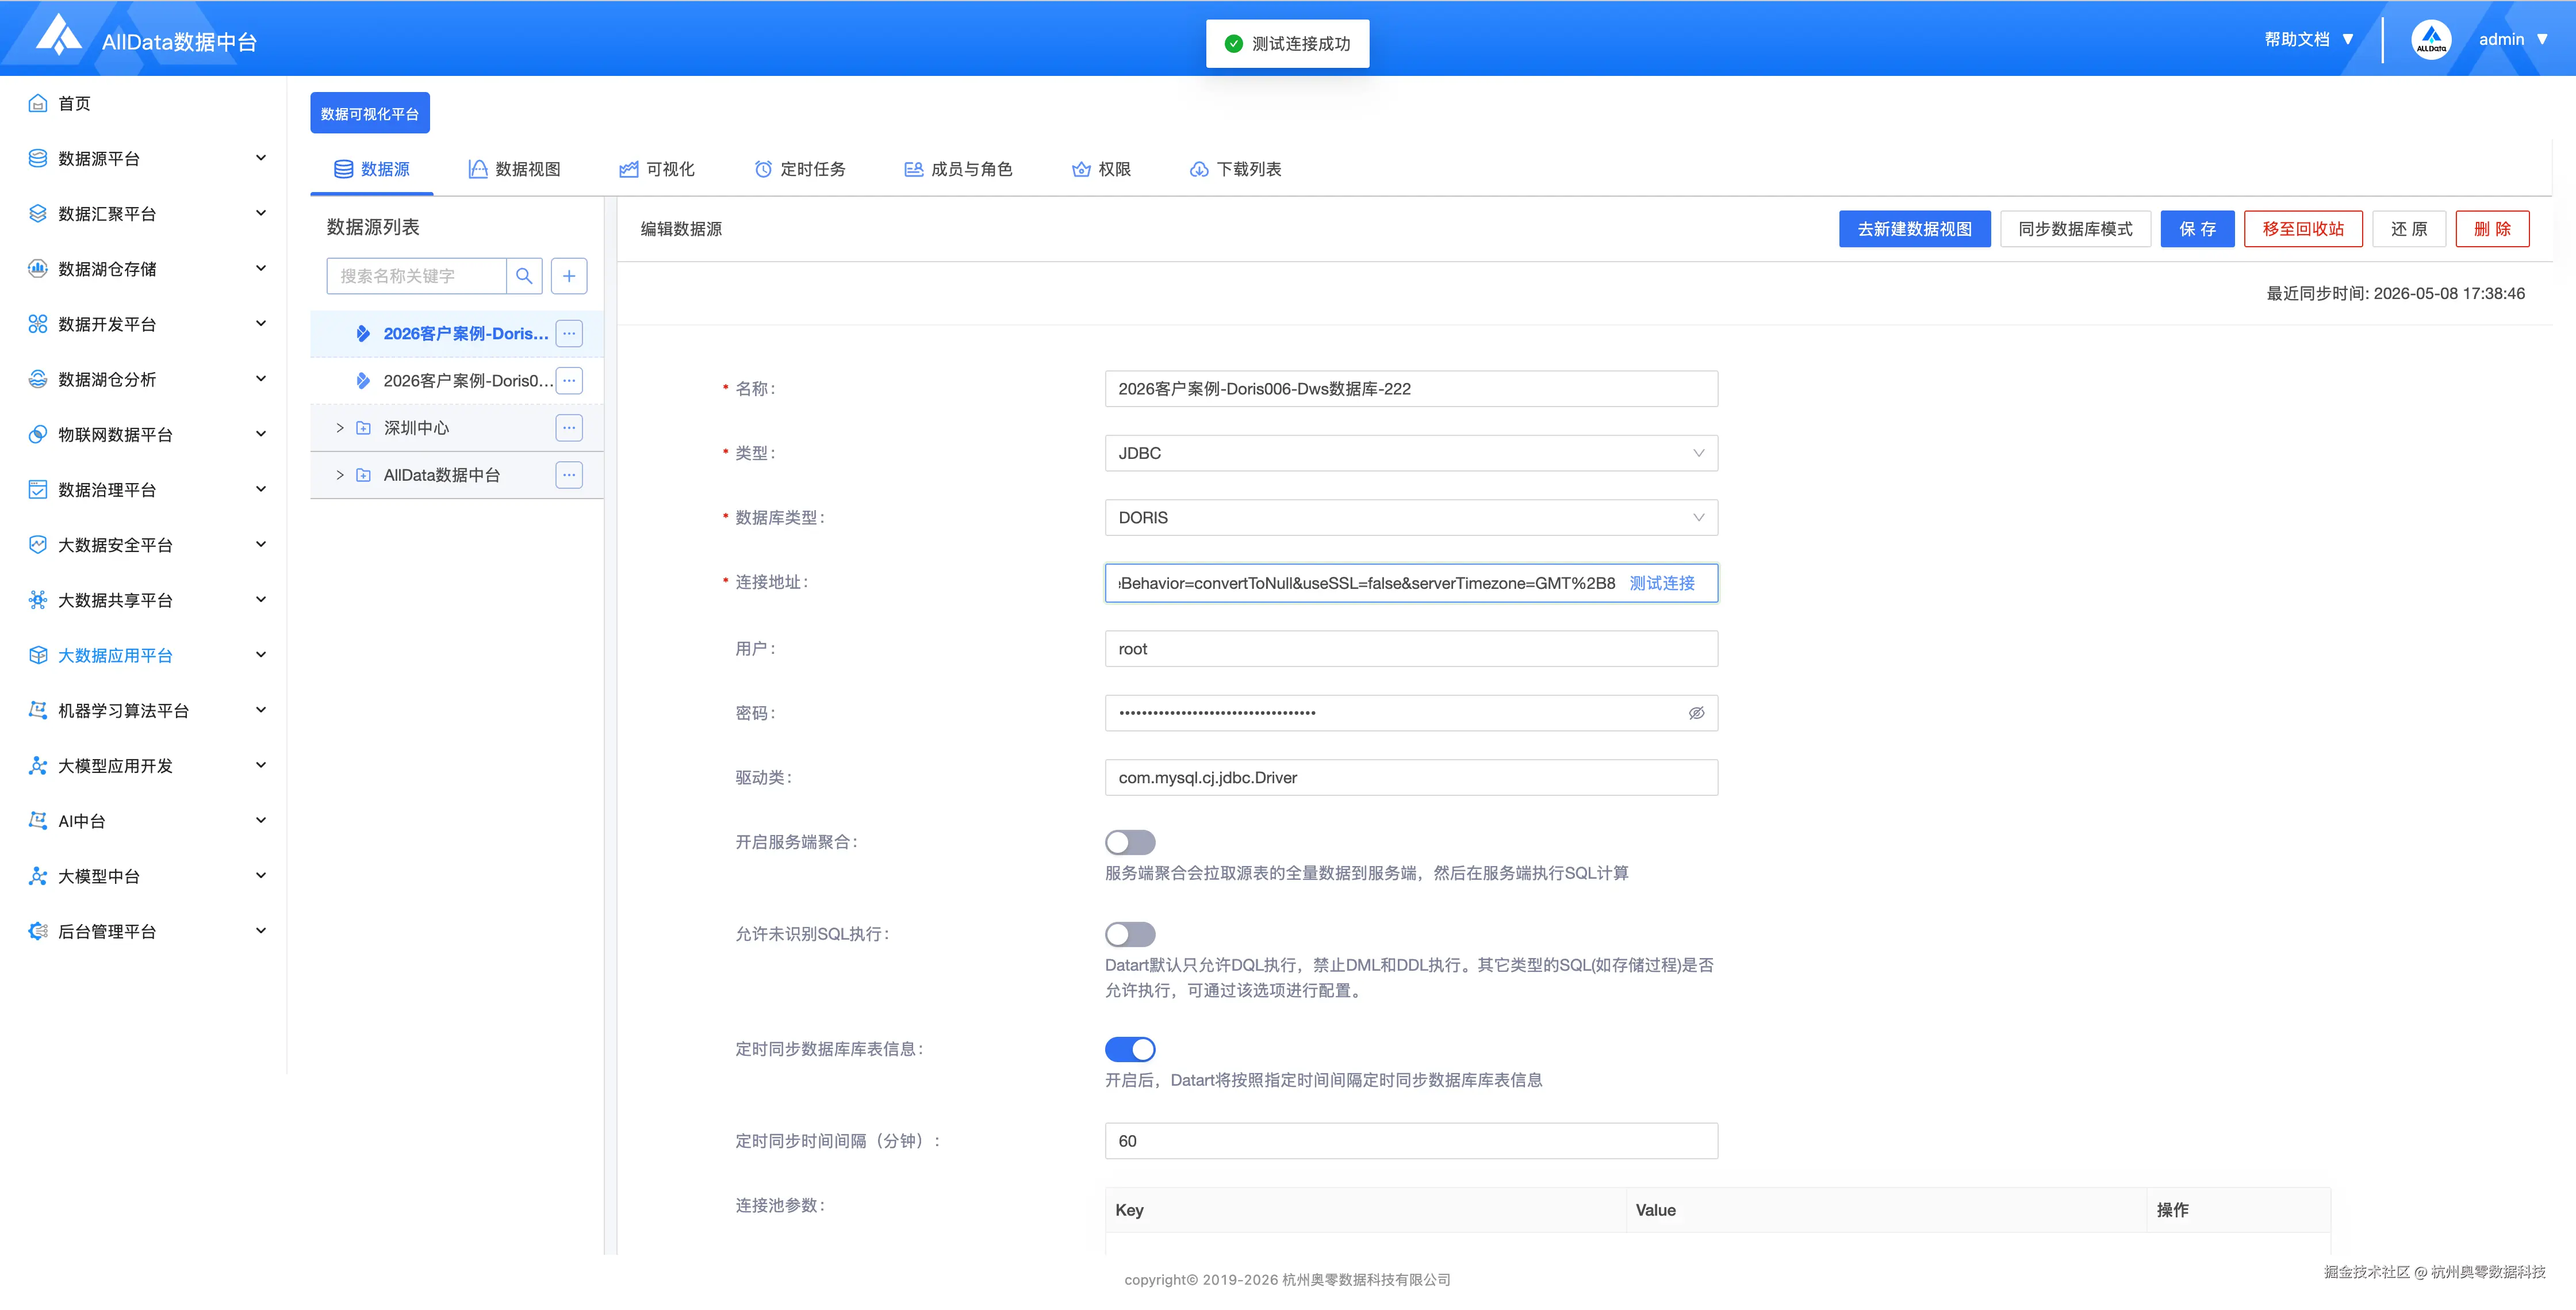
Task: Click the 保存 button
Action: coord(2197,229)
